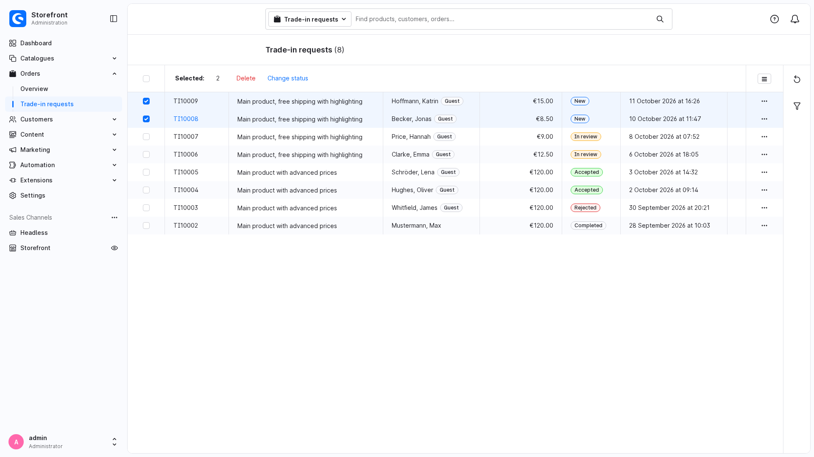This screenshot has width=814, height=457.
Task: Open the context menu for TI10003
Action: 764,208
